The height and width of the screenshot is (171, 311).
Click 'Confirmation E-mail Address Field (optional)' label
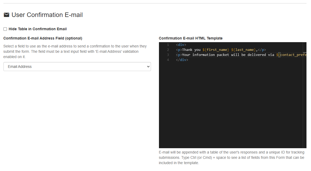(43, 38)
